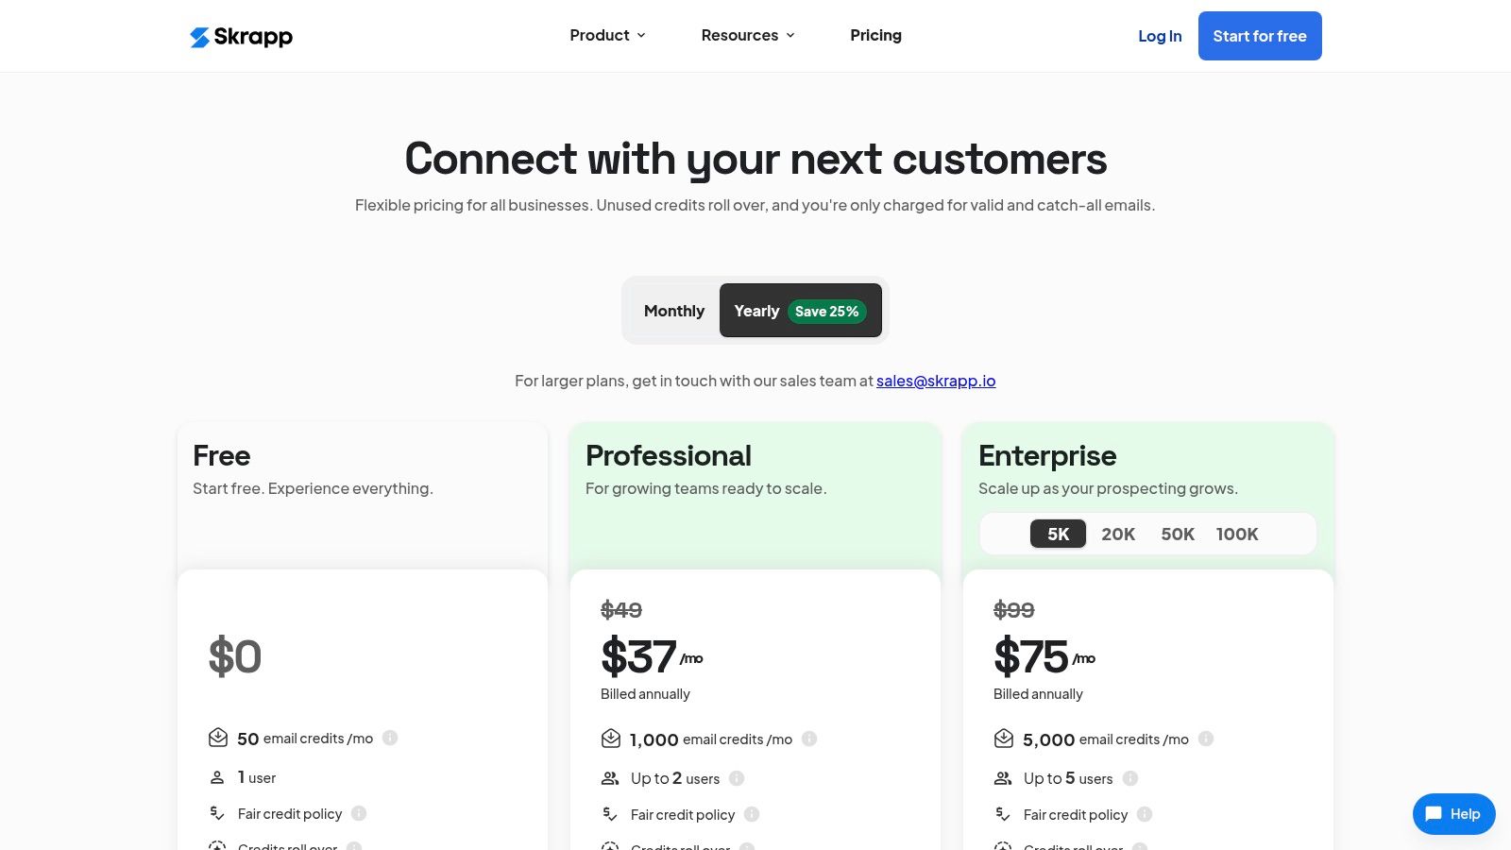The width and height of the screenshot is (1511, 850).
Task: Choose the 50K Enterprise credit tier
Action: coord(1178,535)
